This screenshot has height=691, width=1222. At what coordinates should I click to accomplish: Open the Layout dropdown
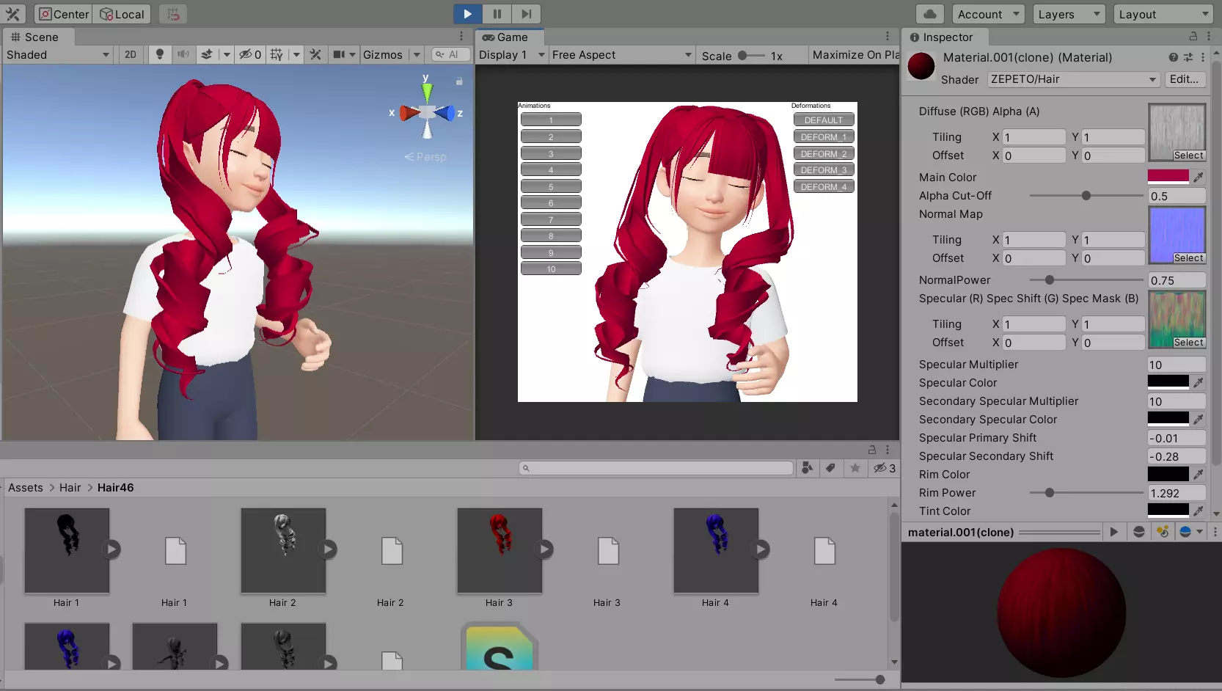(x=1163, y=14)
